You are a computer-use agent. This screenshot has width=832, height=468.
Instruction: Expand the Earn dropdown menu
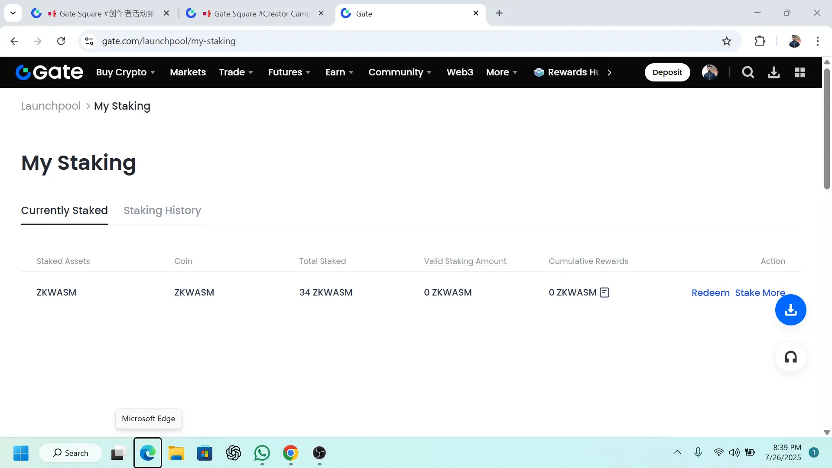[340, 72]
